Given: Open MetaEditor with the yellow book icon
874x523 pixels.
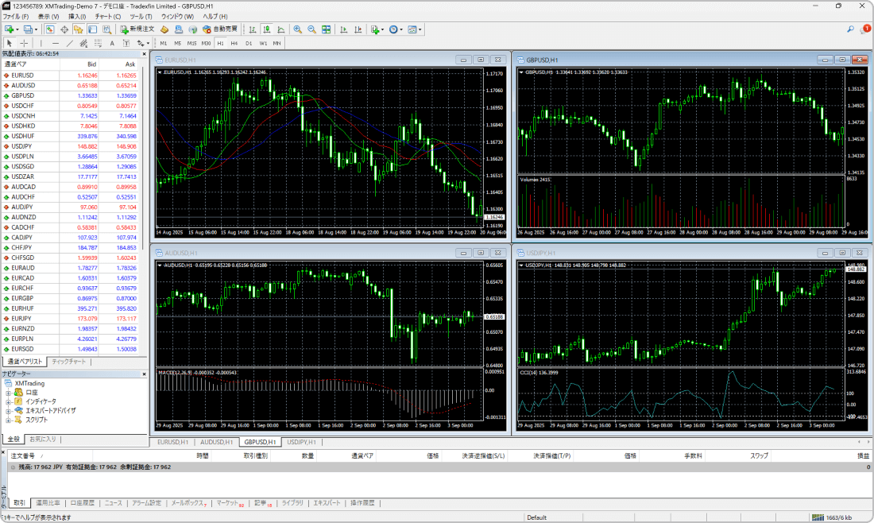Looking at the screenshot, I should pyautogui.click(x=164, y=29).
